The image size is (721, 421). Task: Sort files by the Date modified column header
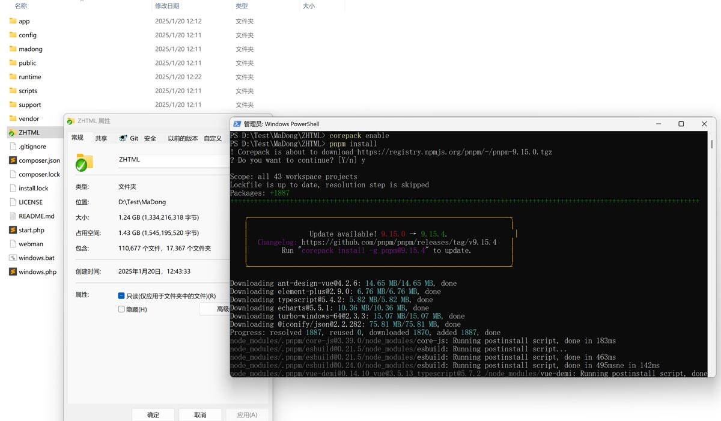pos(167,6)
